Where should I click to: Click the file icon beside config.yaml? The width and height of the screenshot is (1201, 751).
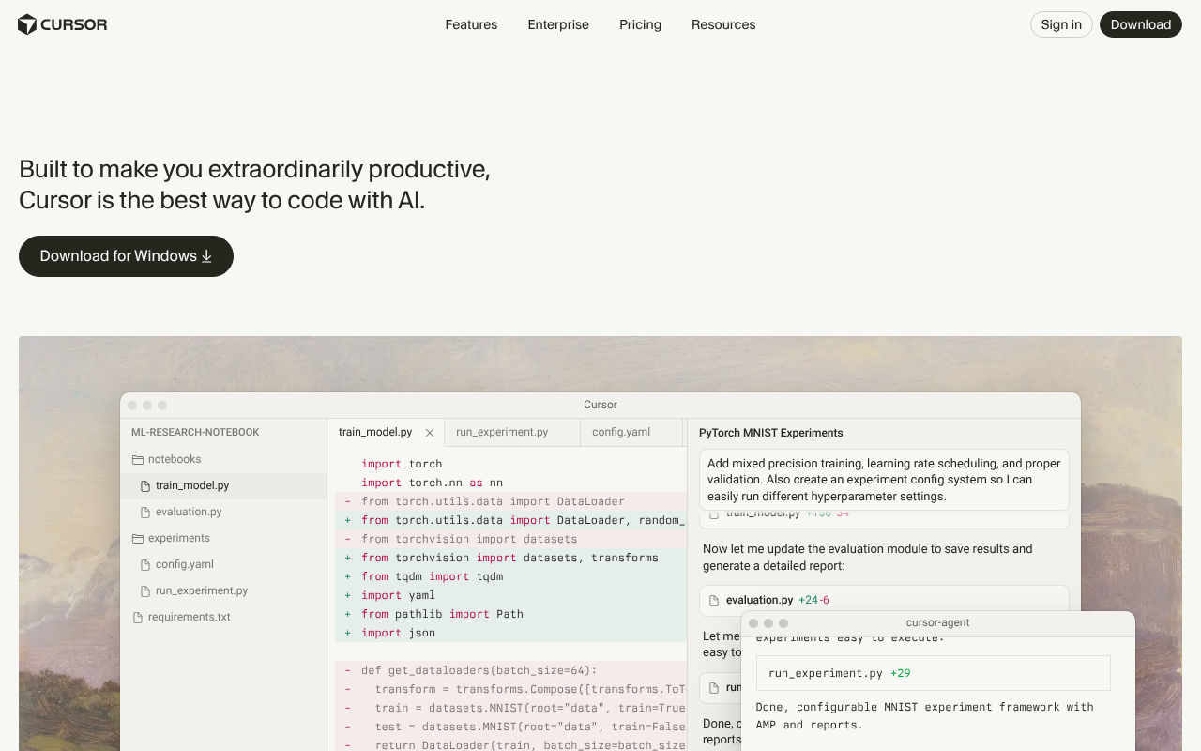click(145, 565)
